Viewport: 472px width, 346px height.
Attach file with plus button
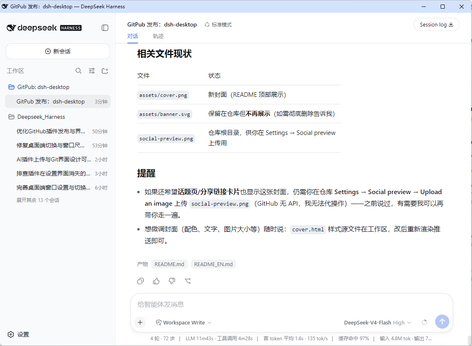point(140,322)
